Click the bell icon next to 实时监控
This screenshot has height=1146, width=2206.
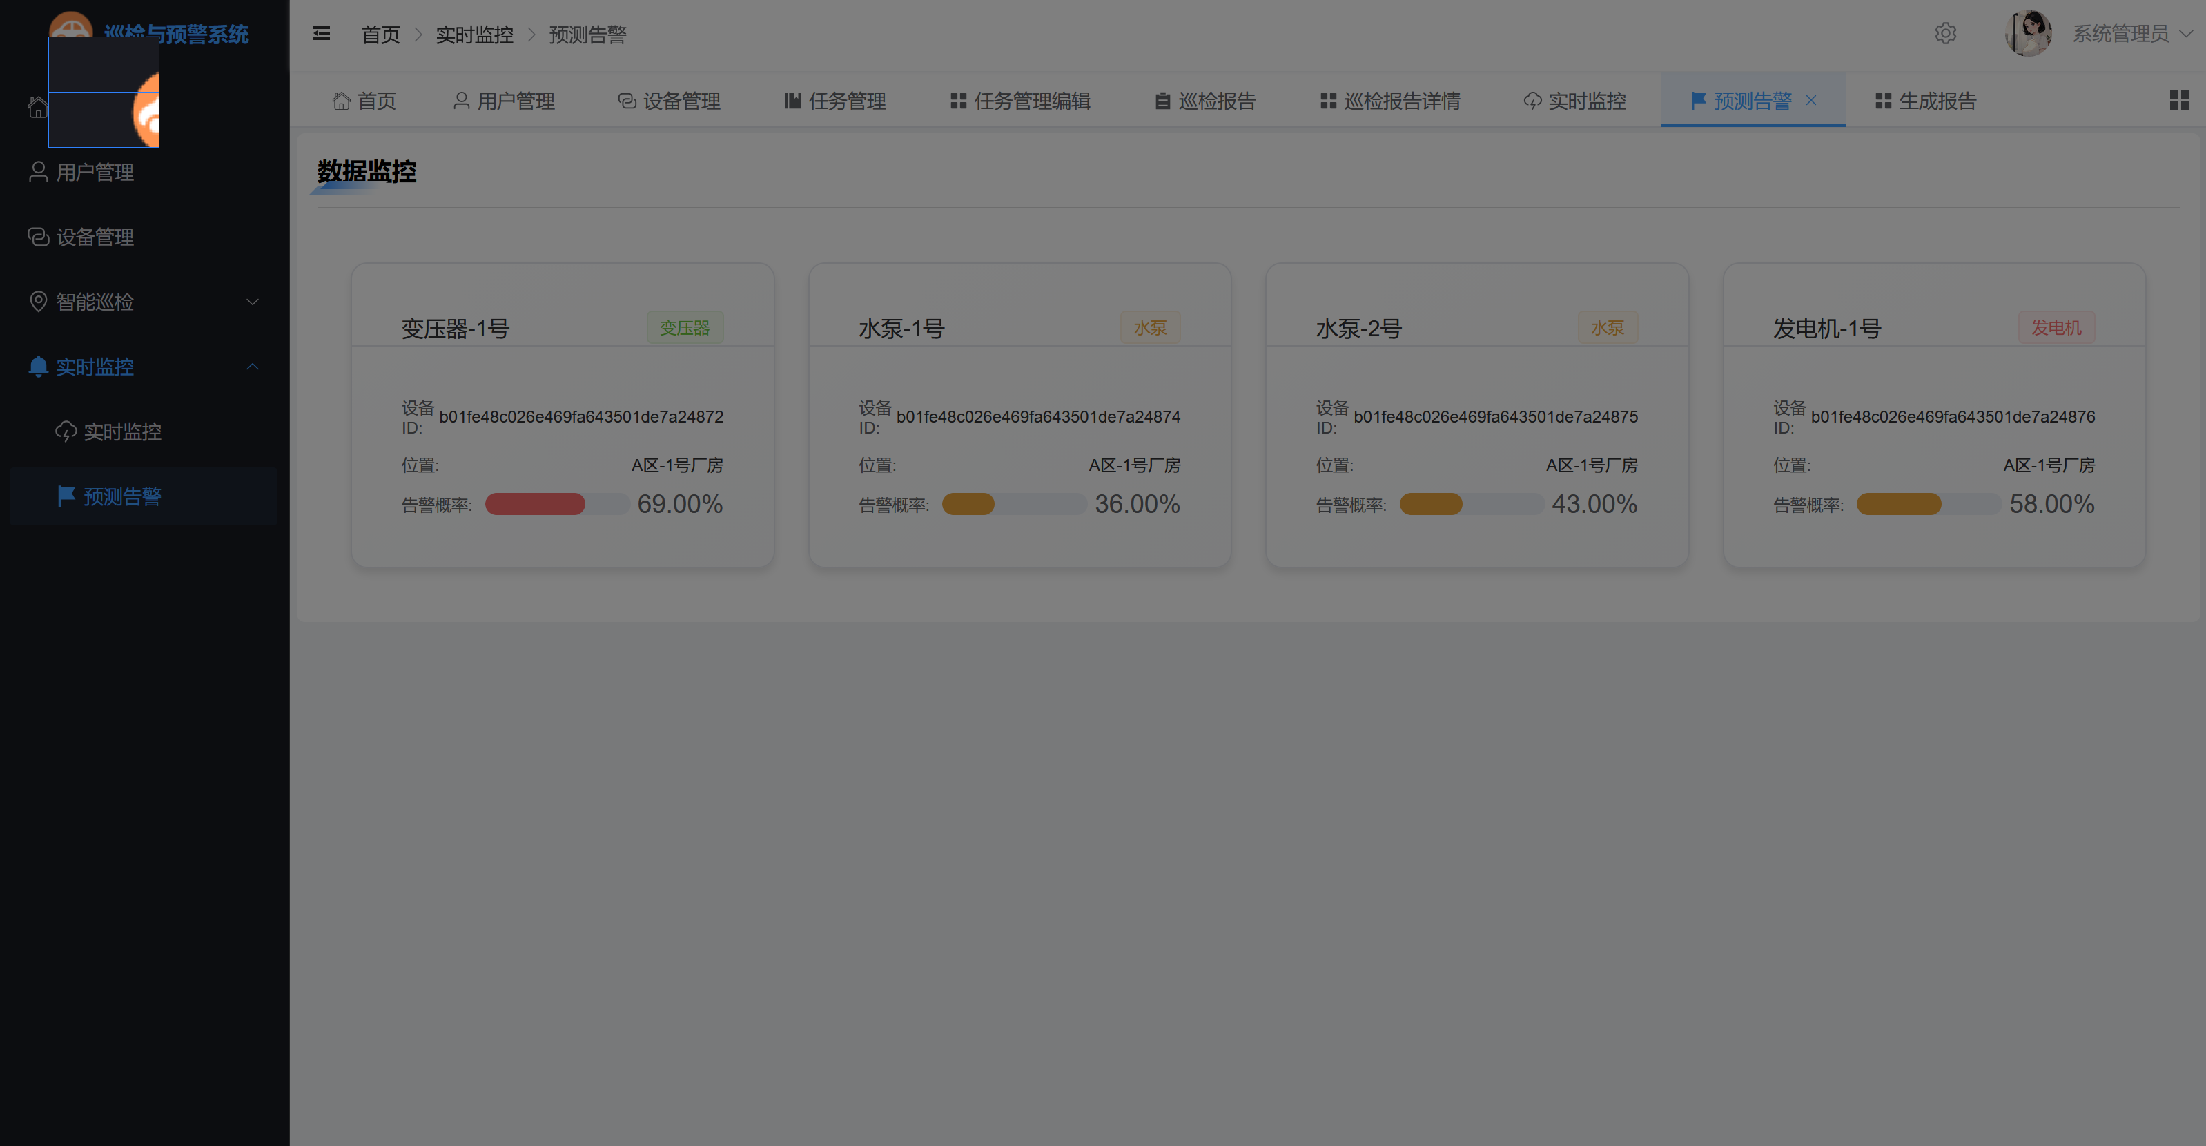pyautogui.click(x=38, y=367)
